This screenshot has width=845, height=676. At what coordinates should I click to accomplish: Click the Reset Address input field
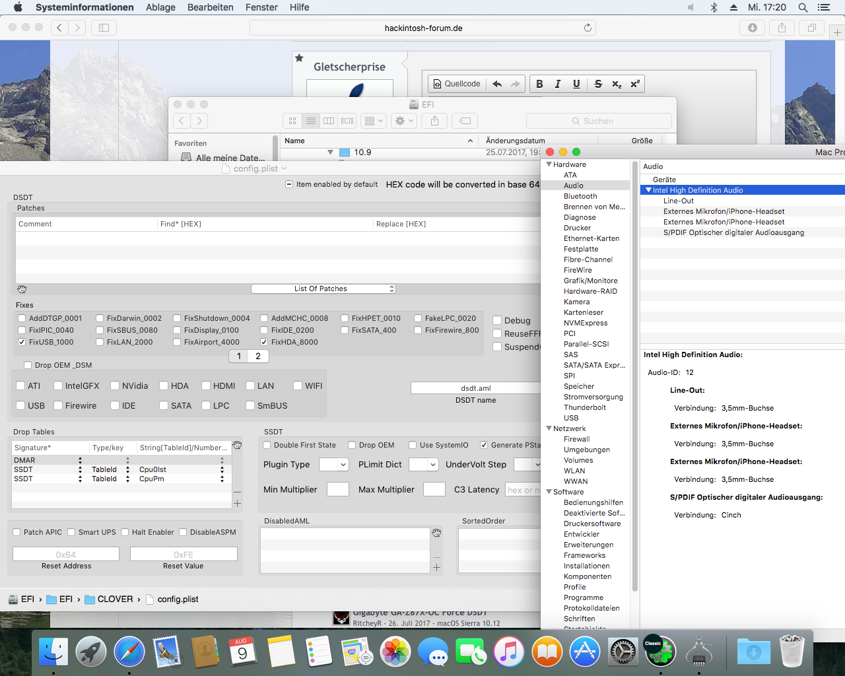[66, 555]
